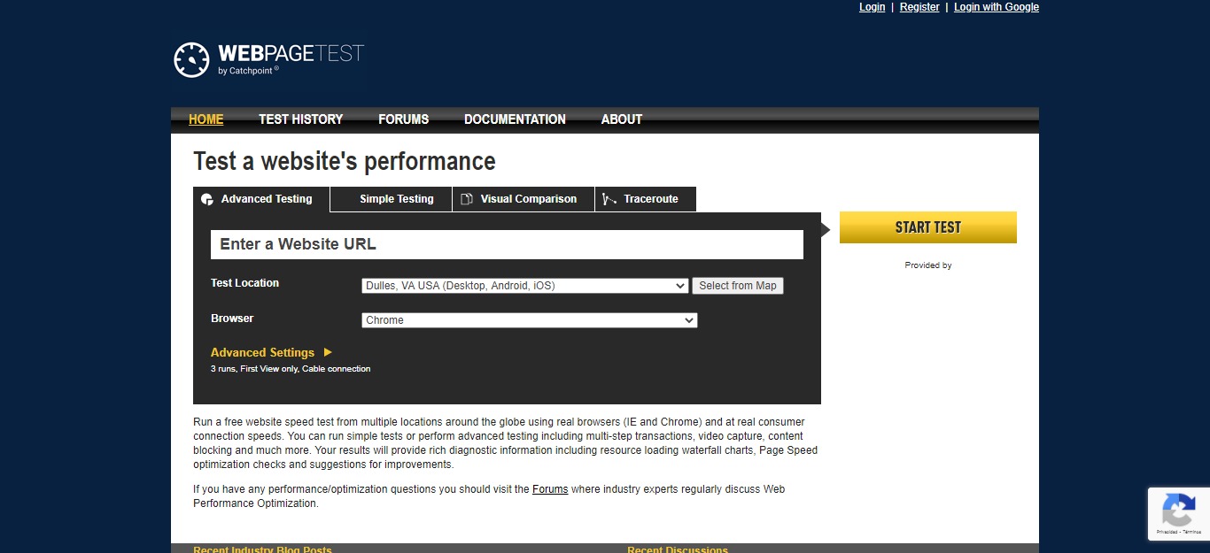Switch to the Traceroute tab
The image size is (1210, 553).
(646, 199)
